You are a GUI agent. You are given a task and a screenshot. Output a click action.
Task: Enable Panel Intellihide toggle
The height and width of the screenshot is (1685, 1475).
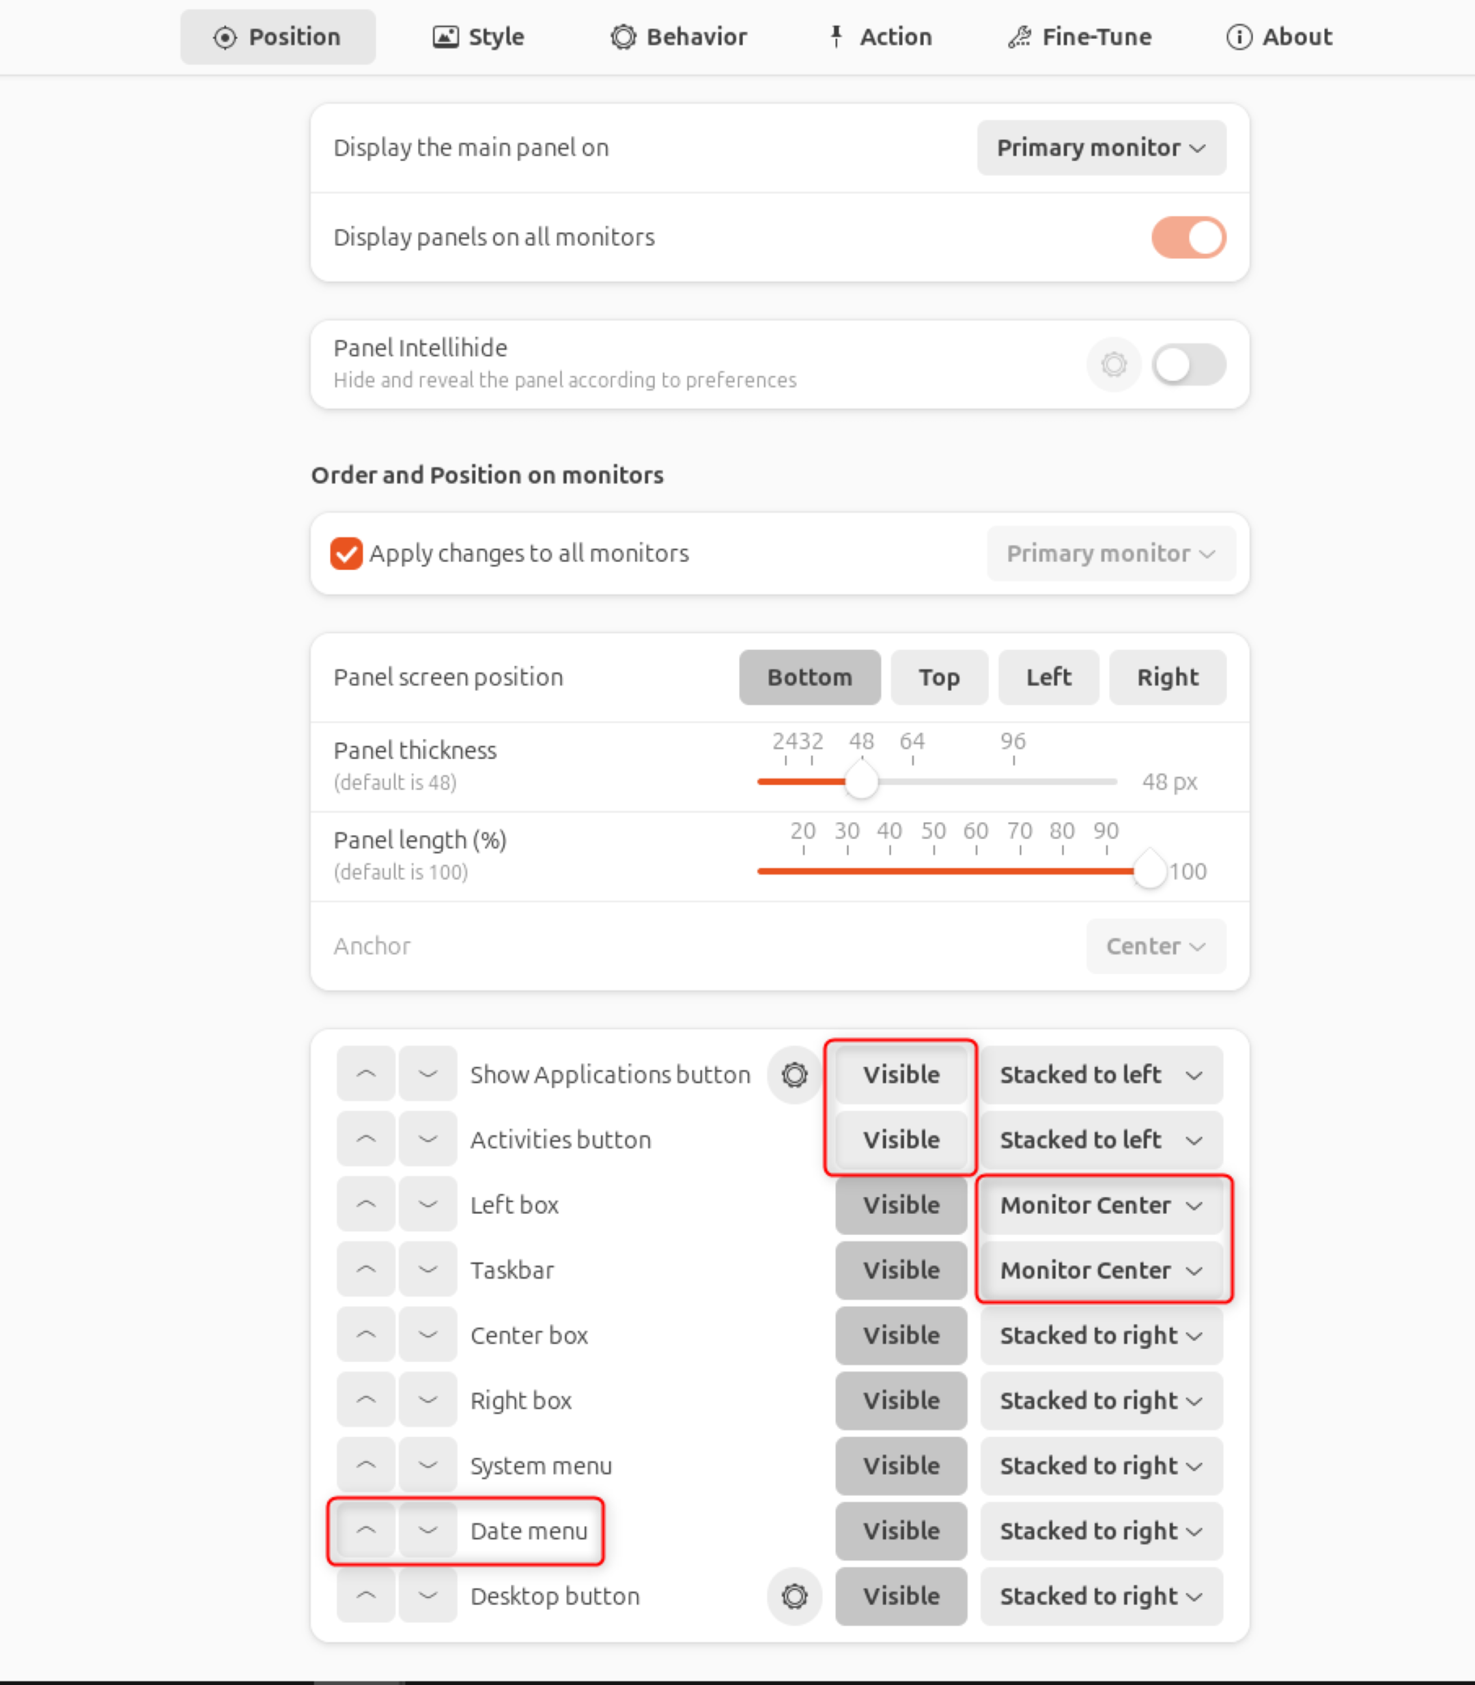click(1188, 363)
